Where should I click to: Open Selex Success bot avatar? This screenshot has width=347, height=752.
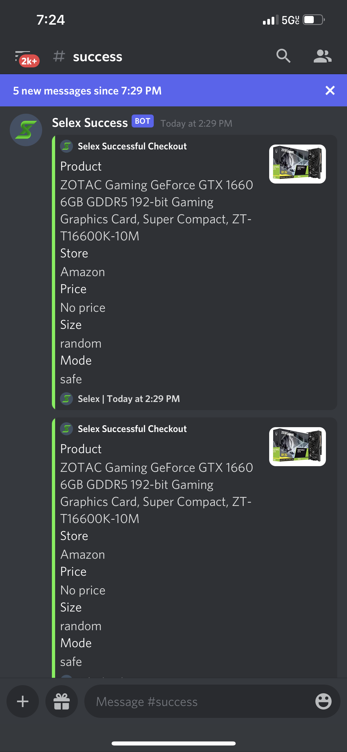point(26,130)
